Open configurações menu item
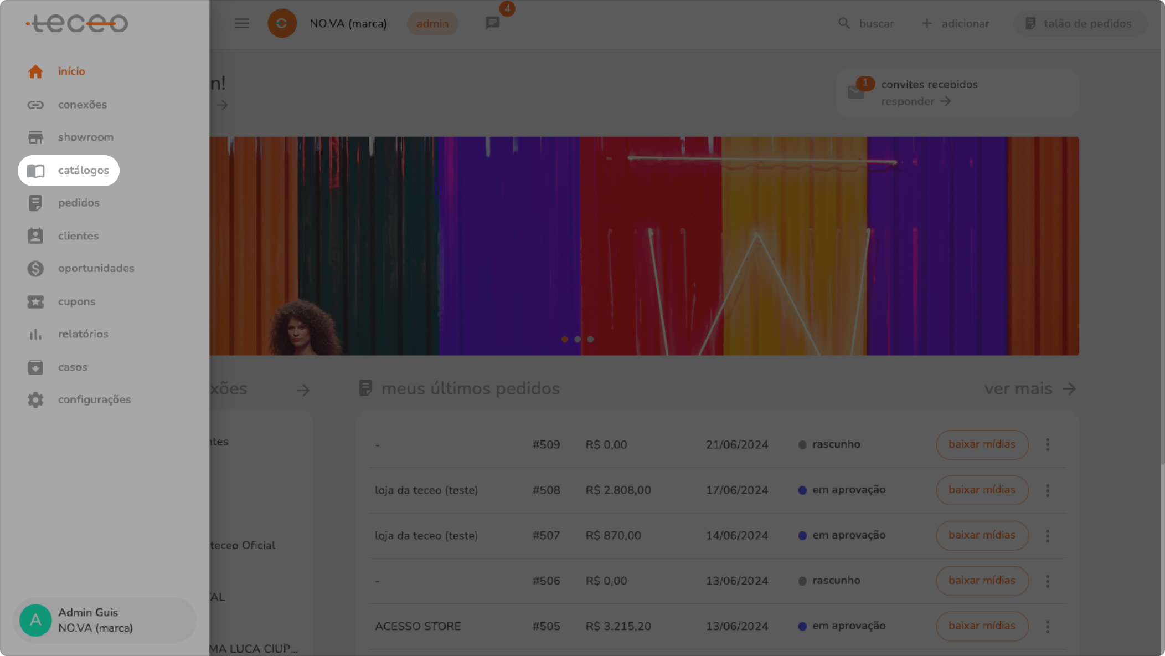 click(94, 399)
